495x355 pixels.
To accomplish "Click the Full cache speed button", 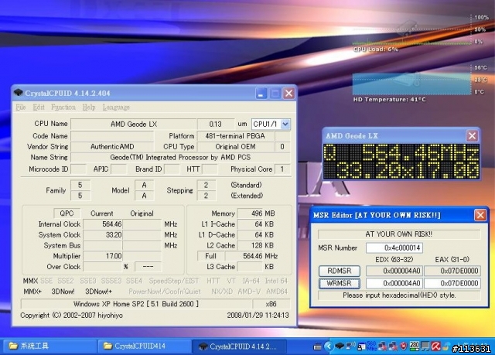I will pyautogui.click(x=210, y=256).
